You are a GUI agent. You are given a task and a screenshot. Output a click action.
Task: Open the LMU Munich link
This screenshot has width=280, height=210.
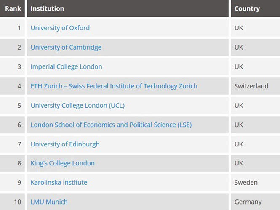[x=49, y=202]
